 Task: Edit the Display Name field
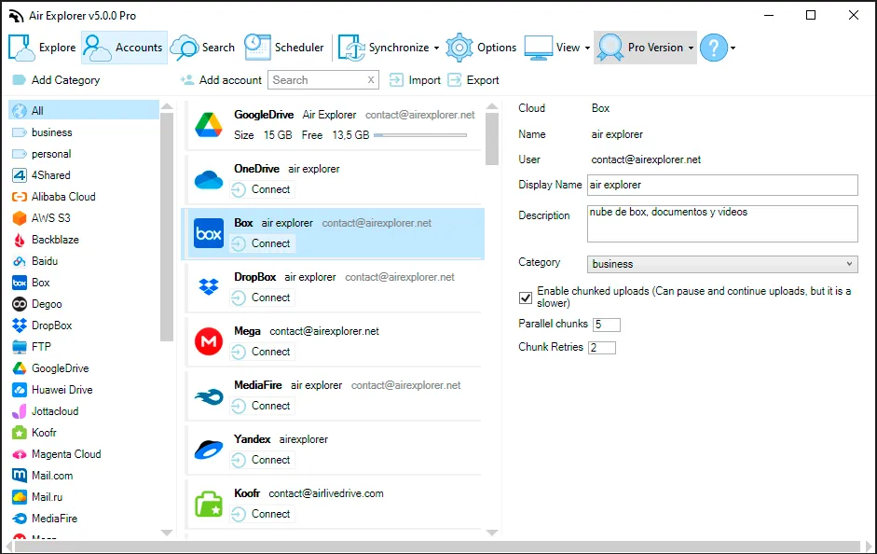coord(722,186)
